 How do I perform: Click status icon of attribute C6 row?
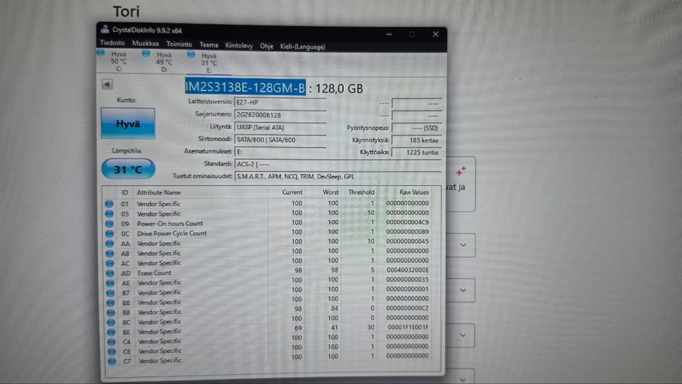112,351
